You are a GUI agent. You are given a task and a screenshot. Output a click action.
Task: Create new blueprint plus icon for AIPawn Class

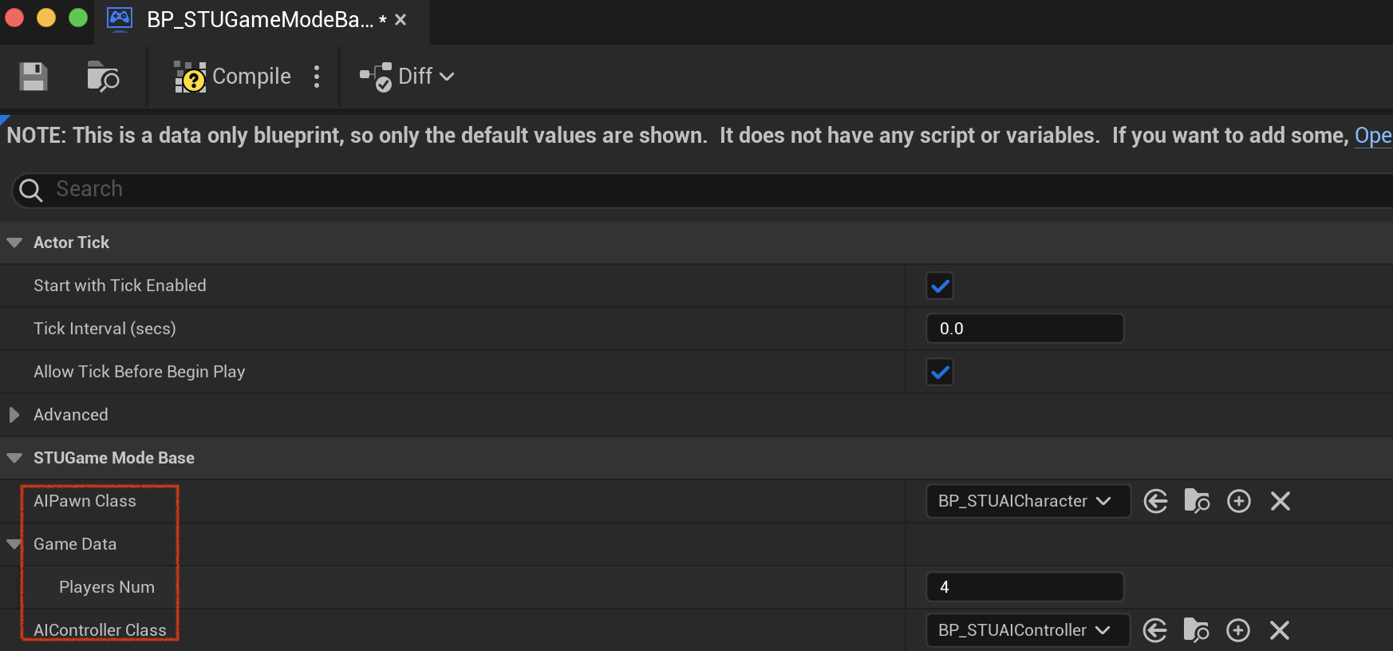(x=1238, y=501)
